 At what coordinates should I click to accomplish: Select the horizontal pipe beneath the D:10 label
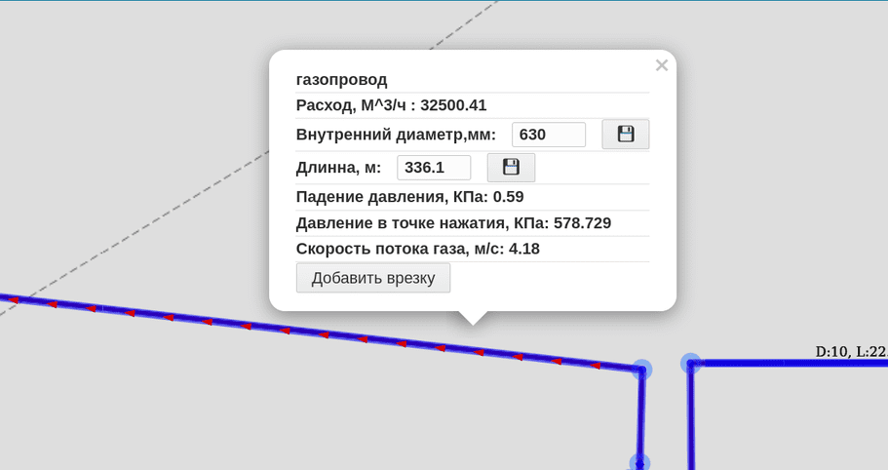[790, 364]
